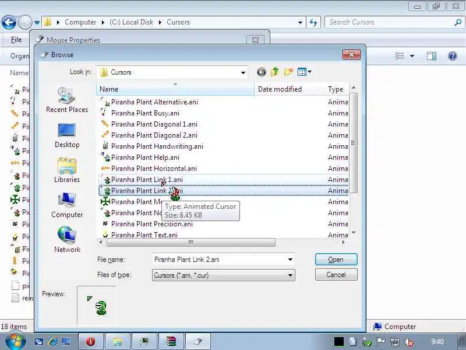Viewport: 466px width, 350px height.
Task: Click the network tray icon
Action: point(395,342)
